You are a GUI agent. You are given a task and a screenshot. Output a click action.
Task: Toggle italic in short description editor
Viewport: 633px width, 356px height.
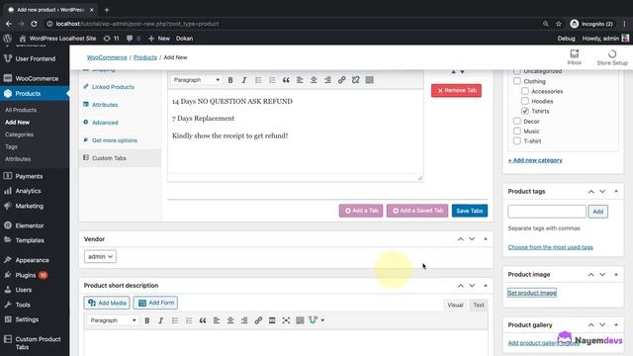160,320
